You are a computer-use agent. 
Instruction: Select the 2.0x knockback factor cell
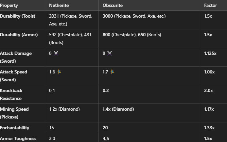(x=209, y=90)
